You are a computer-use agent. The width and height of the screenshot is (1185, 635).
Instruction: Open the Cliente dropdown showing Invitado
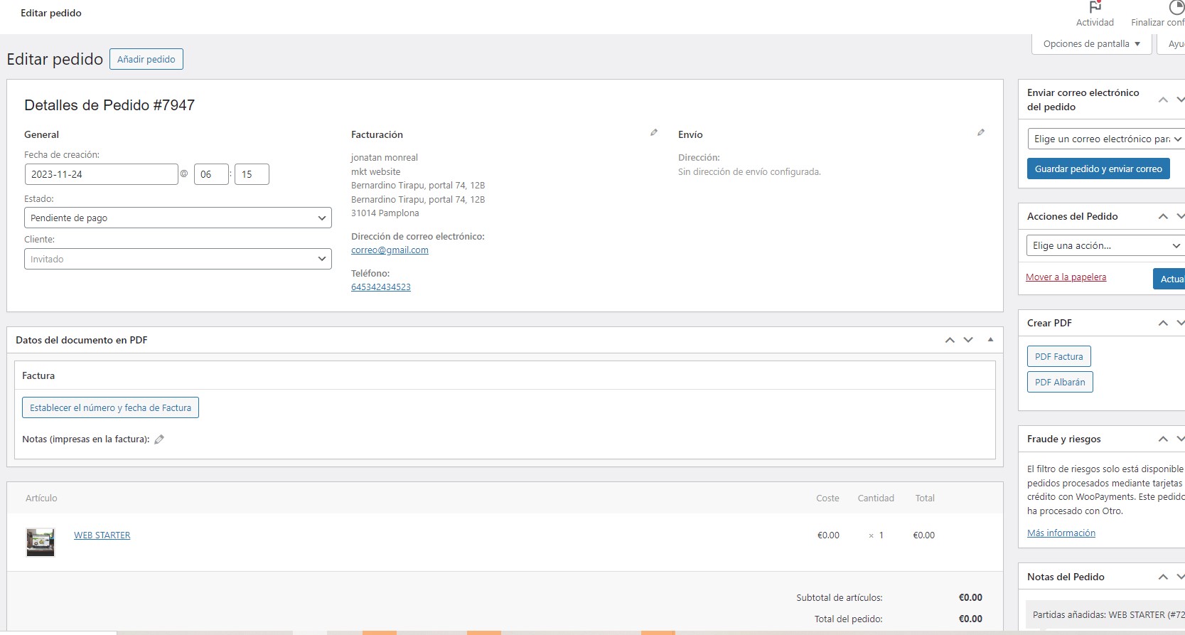point(178,259)
